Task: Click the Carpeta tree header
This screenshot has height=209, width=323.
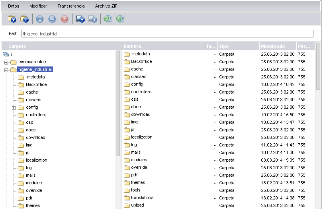Action: (61, 46)
